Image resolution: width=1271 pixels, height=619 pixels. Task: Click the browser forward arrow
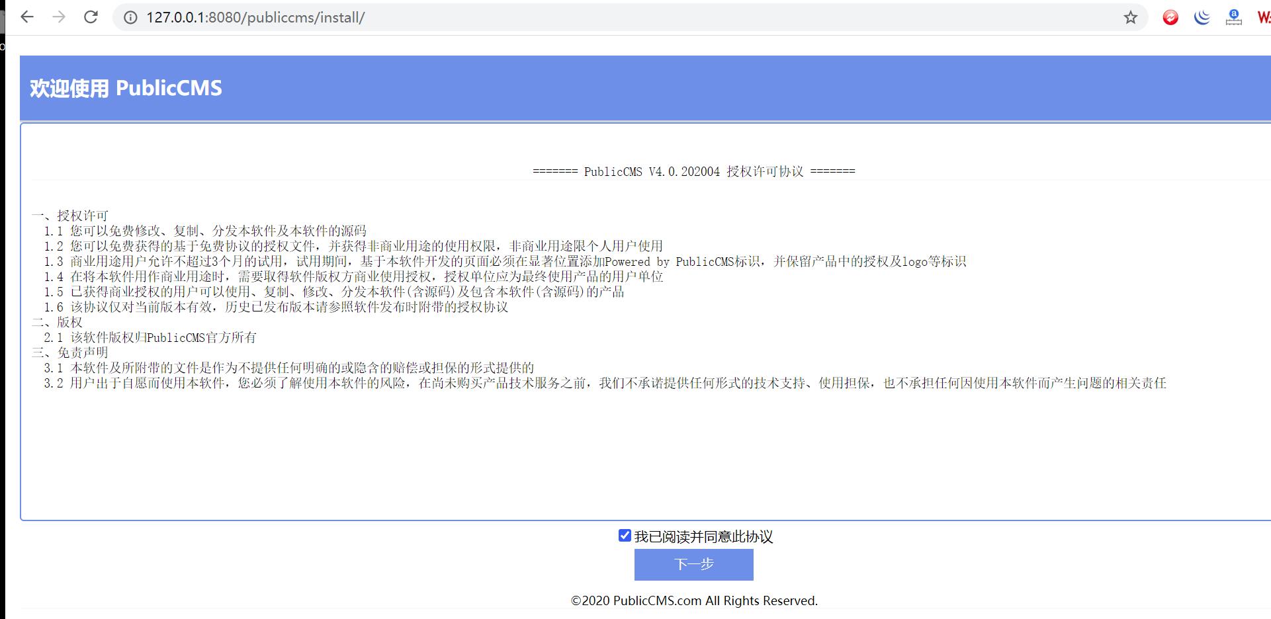(59, 17)
